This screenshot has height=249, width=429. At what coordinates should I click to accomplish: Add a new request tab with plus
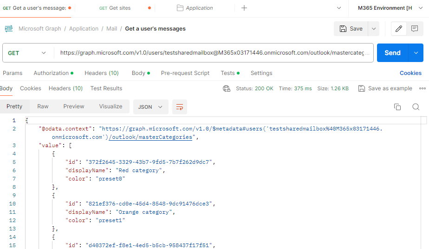(244, 8)
